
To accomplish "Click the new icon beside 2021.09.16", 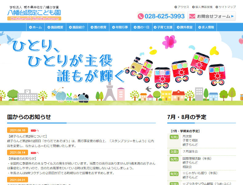I will [x=34, y=130].
